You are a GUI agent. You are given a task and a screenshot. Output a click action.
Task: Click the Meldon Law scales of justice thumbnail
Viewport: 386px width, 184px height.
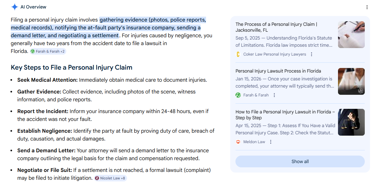coord(351,122)
